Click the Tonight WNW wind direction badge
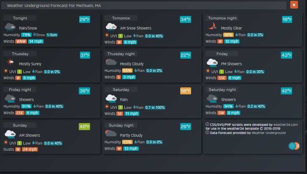307x174 pixels. tap(21, 41)
